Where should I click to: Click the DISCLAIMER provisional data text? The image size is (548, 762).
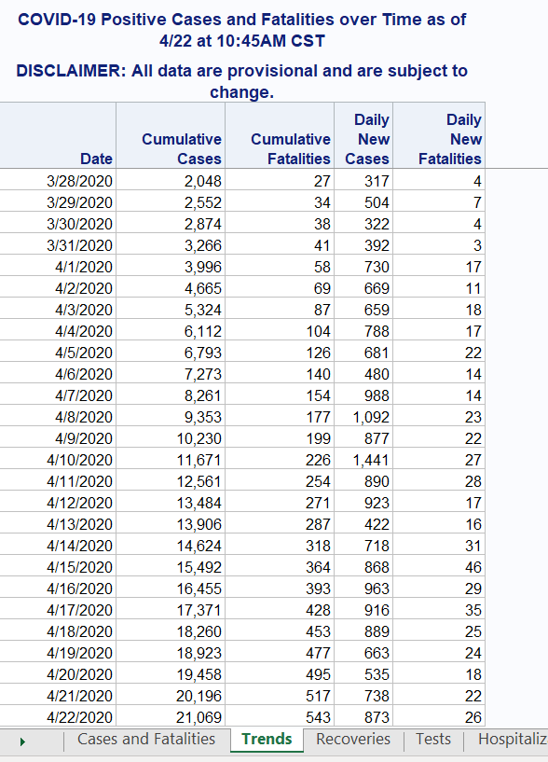pos(242,81)
